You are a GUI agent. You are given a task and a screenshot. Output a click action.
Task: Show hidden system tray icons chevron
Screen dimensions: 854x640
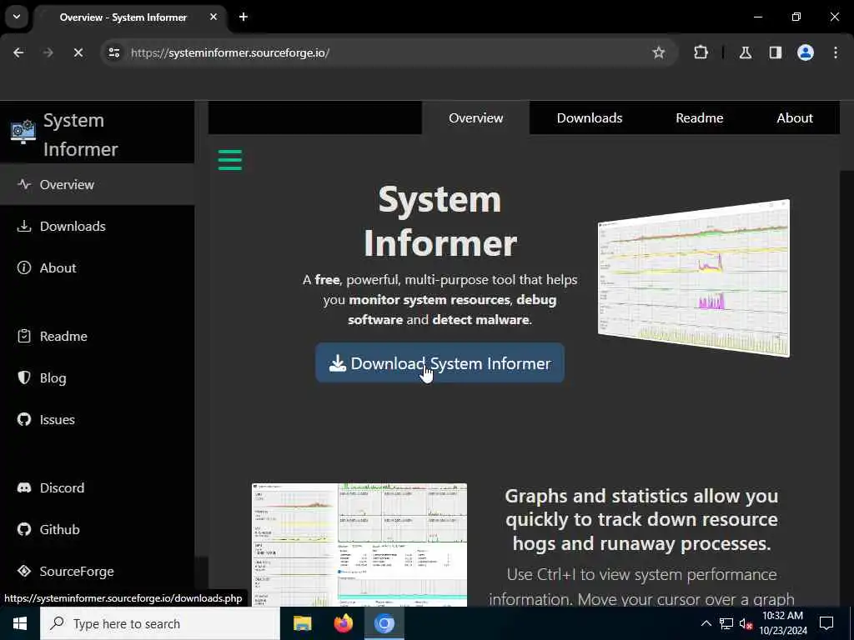coord(706,623)
